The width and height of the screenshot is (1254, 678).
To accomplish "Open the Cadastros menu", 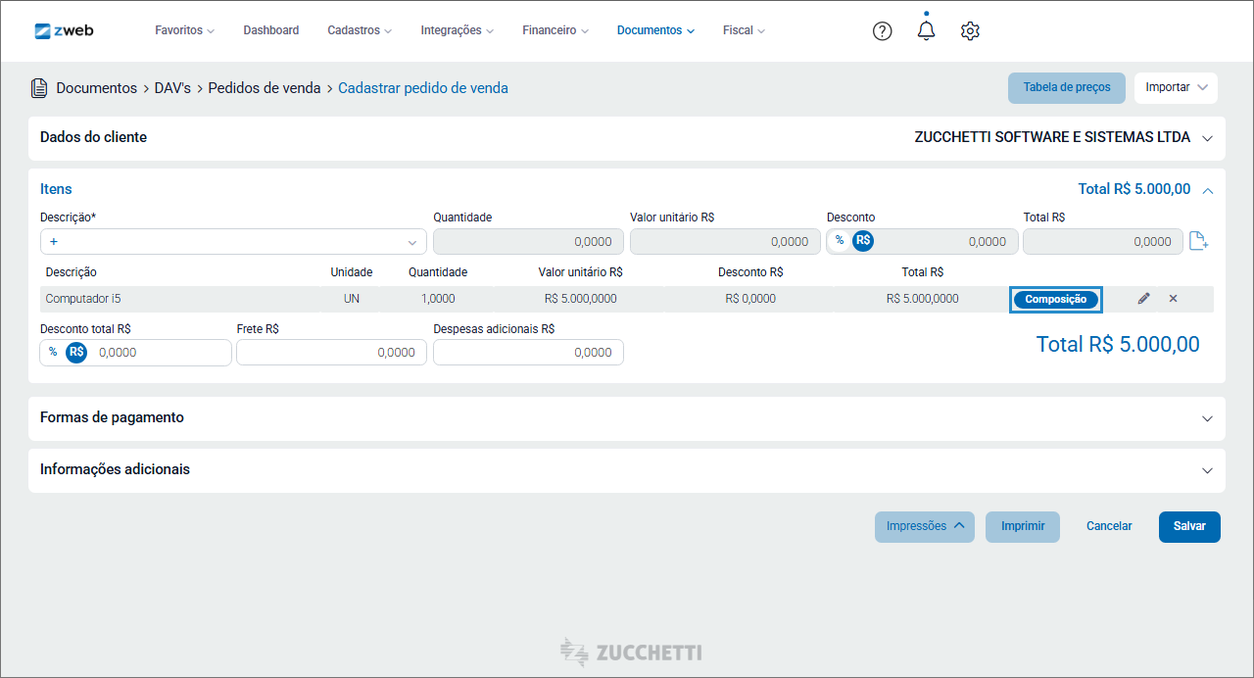I will coord(360,30).
